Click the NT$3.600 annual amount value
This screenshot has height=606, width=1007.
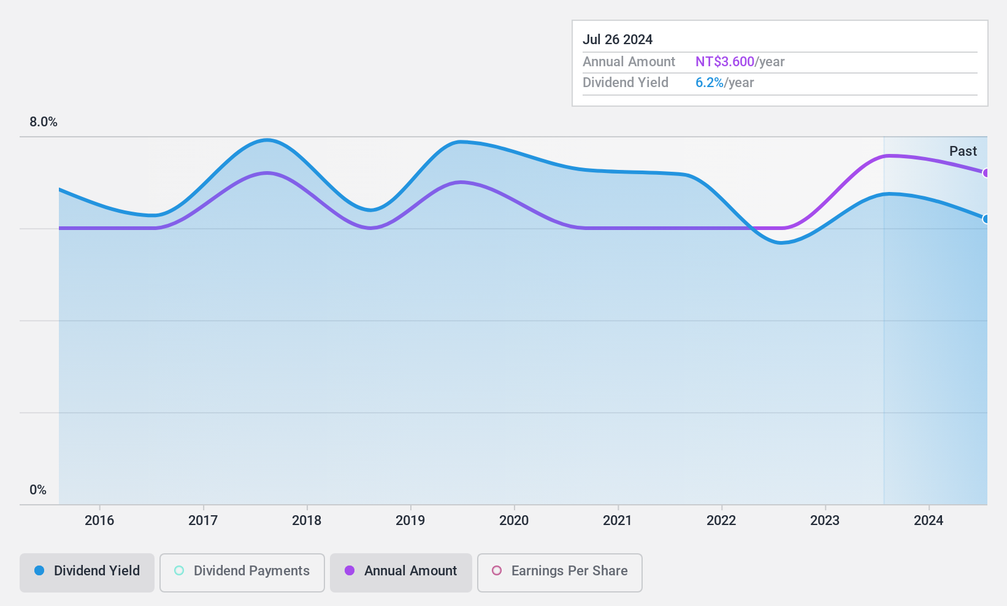725,61
